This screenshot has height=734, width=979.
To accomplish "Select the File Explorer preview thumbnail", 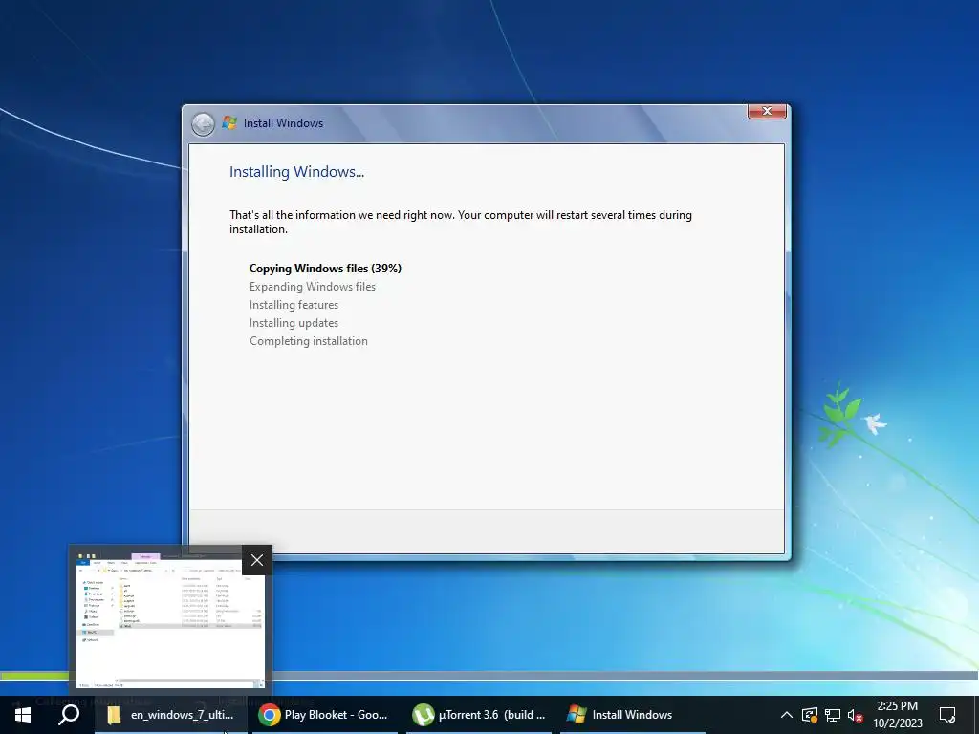I will 170,620.
